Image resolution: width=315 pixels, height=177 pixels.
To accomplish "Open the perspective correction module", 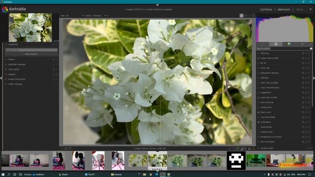I will point(271,137).
